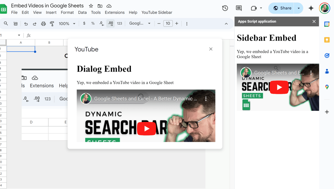Open Google Calendar in the side panel
This screenshot has height=189, width=334.
pyautogui.click(x=327, y=24)
